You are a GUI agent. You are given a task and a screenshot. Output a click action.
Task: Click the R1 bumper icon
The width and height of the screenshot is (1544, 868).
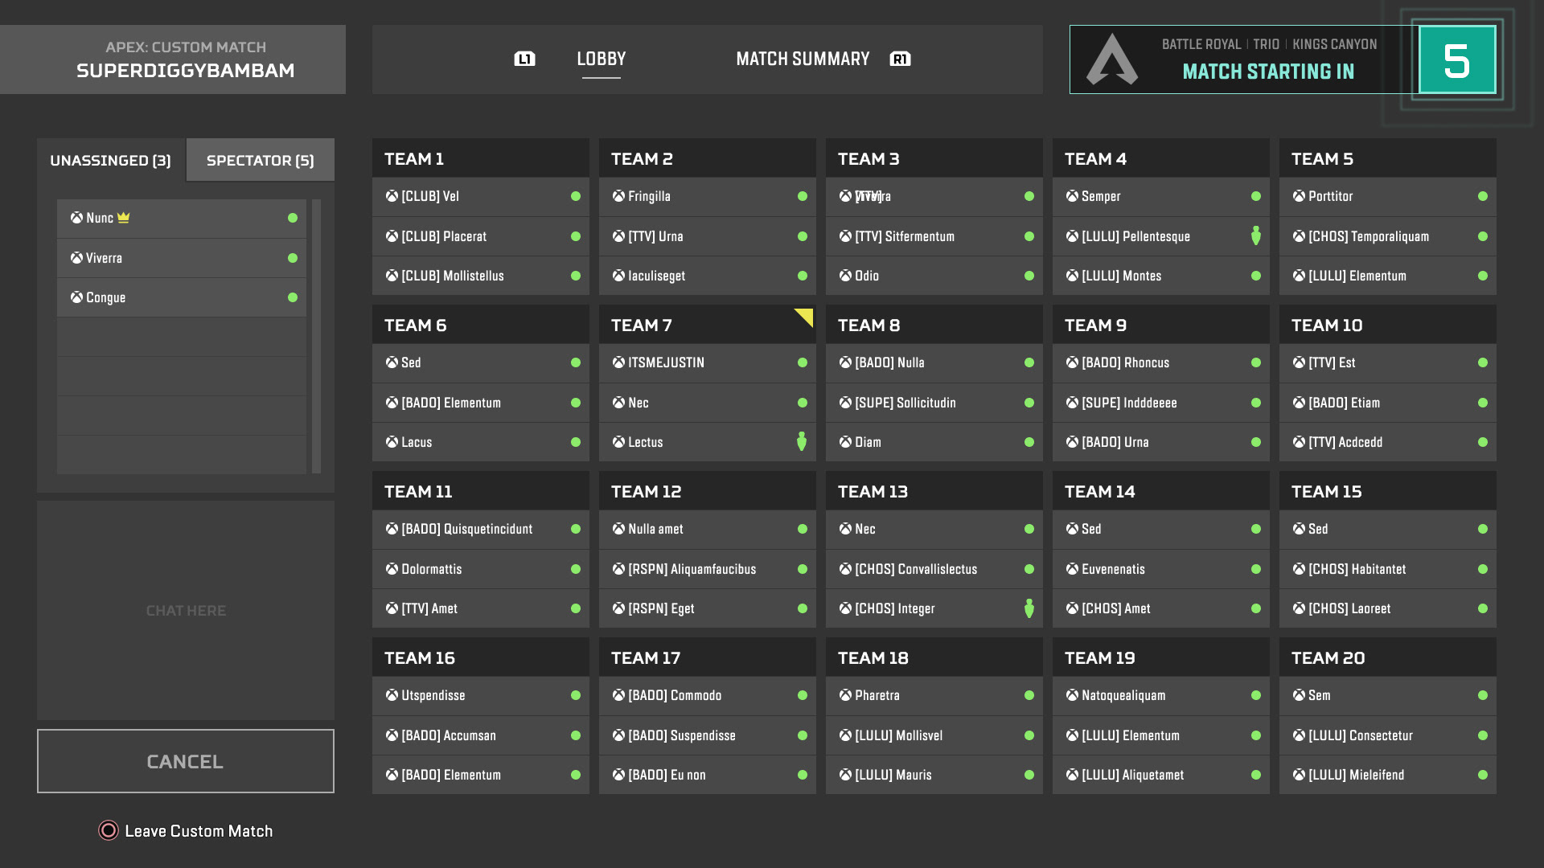pyautogui.click(x=900, y=59)
